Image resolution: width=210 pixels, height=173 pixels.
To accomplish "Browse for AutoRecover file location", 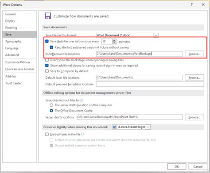I will [194, 54].
